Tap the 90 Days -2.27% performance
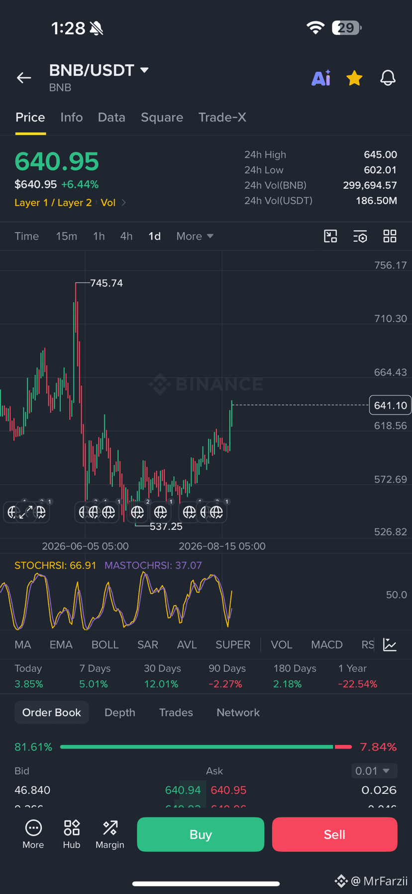Viewport: 412px width, 894px height. coord(227,676)
